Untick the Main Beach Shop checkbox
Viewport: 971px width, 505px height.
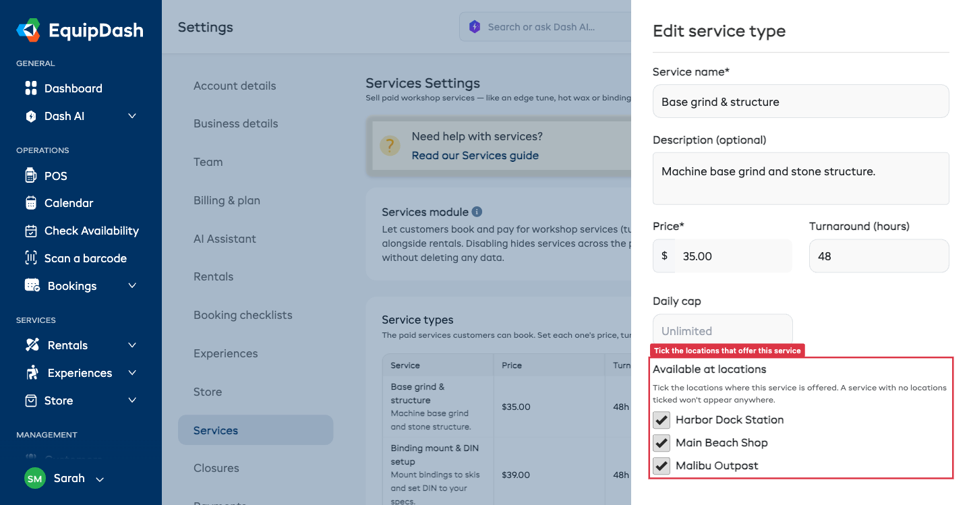tap(661, 443)
